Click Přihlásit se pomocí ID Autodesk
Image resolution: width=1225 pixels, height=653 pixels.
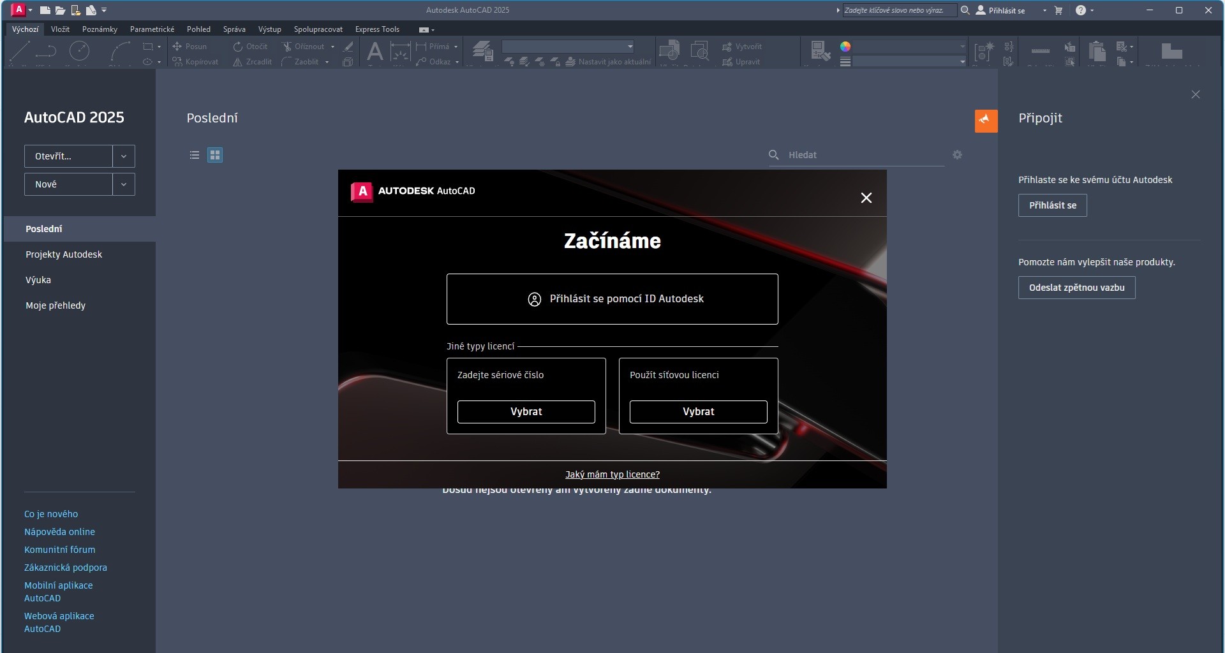(x=612, y=299)
